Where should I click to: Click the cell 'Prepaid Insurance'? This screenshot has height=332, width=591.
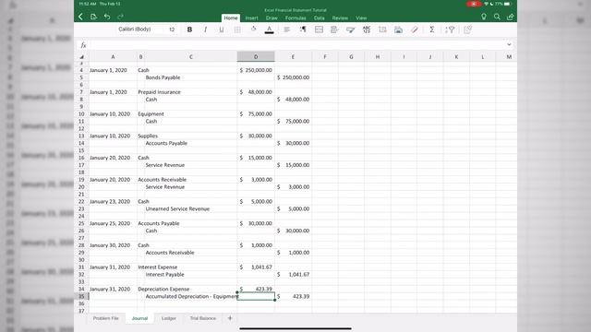[x=159, y=92]
